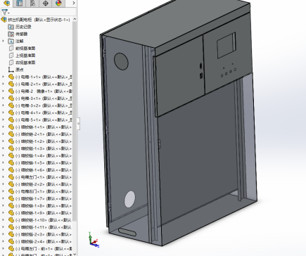Click the tree filter funnel icon

point(5,12)
